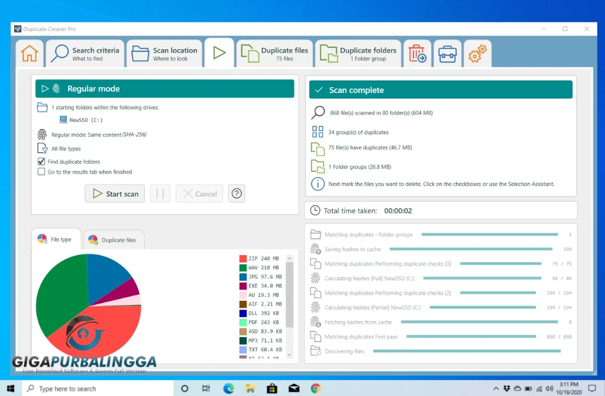Click the info icon in scan results

coord(317,184)
